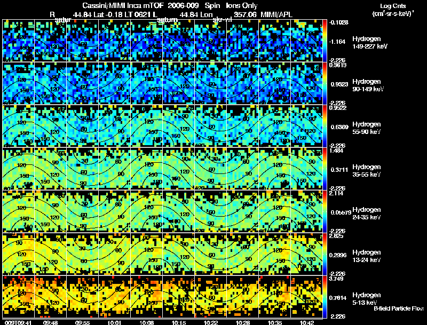Click the '357.06' longitude value
427x325 pixels.
245,14
